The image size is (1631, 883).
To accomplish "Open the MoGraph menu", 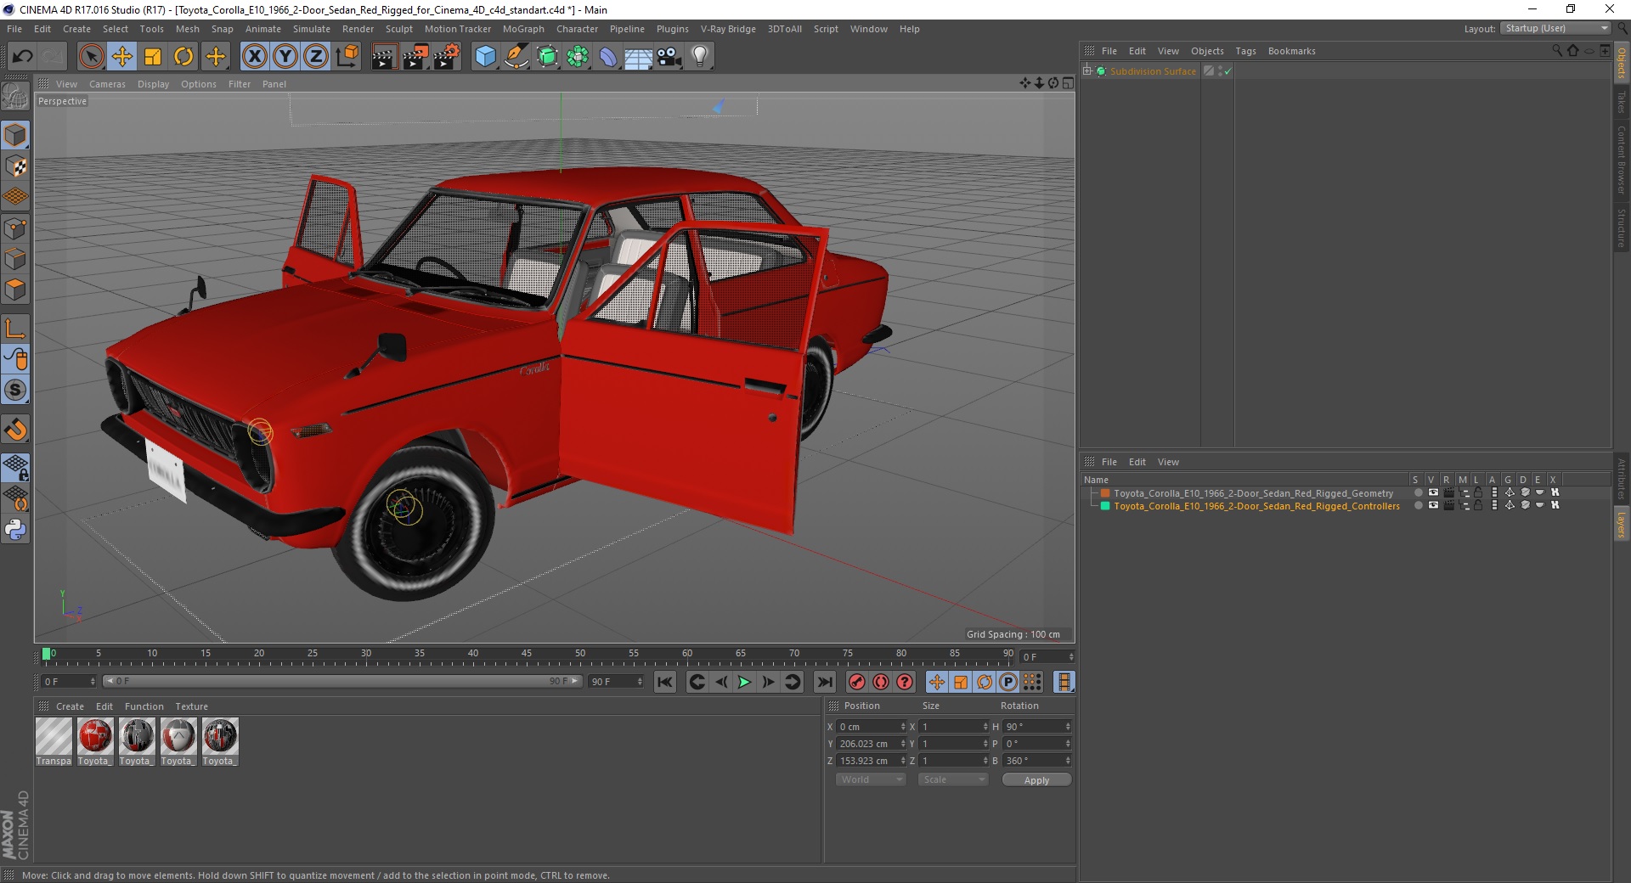I will [x=523, y=29].
